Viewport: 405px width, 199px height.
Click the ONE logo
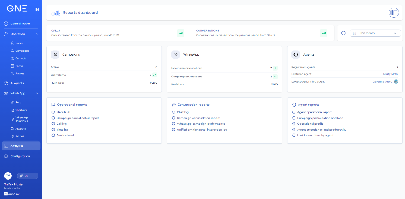17,9
